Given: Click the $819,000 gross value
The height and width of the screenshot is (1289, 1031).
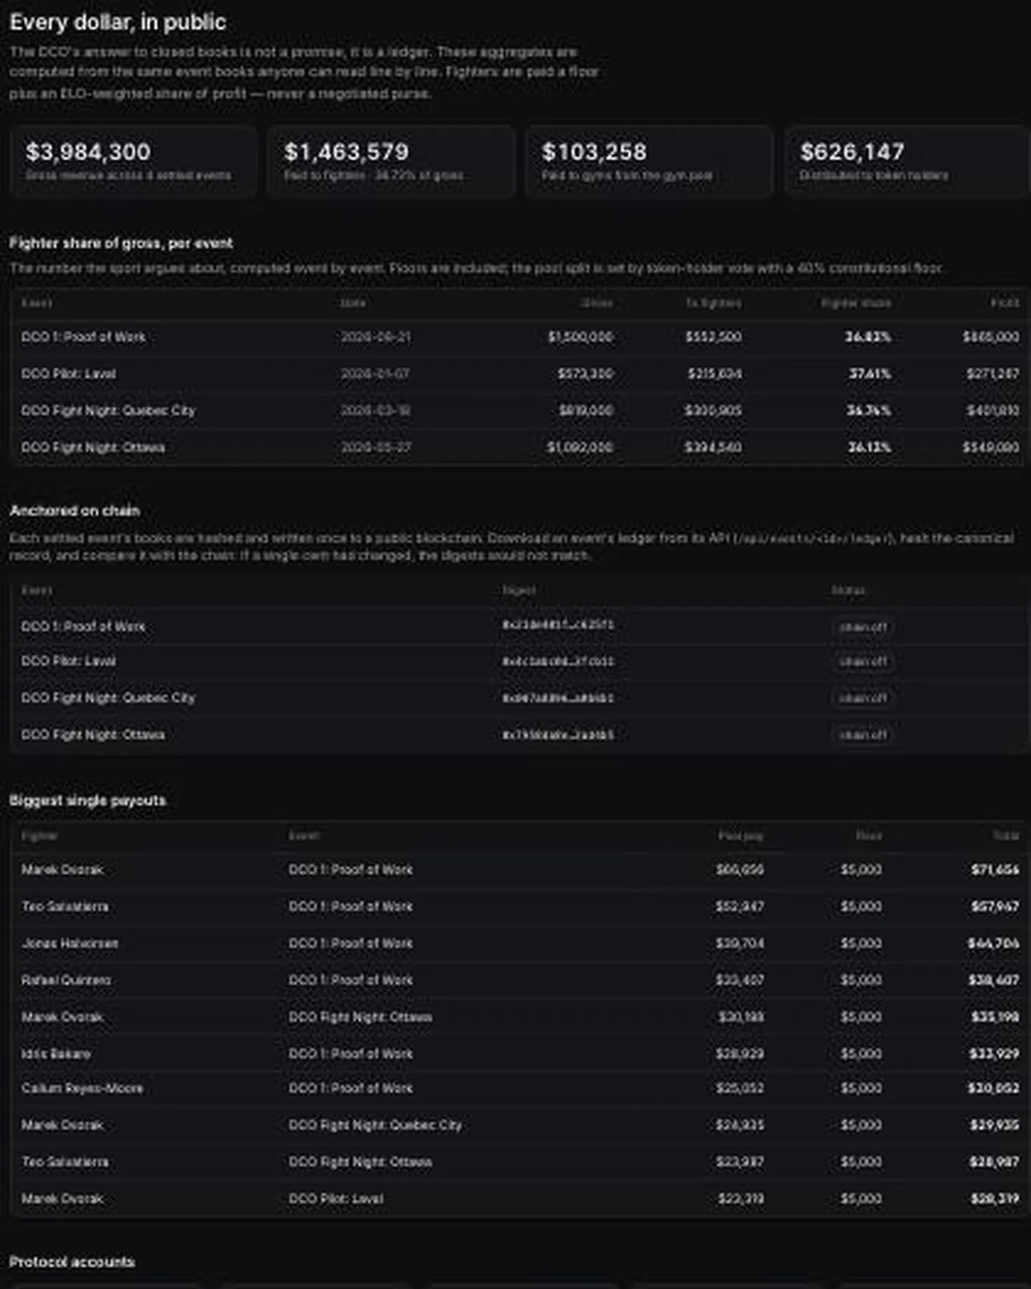Looking at the screenshot, I should (586, 410).
